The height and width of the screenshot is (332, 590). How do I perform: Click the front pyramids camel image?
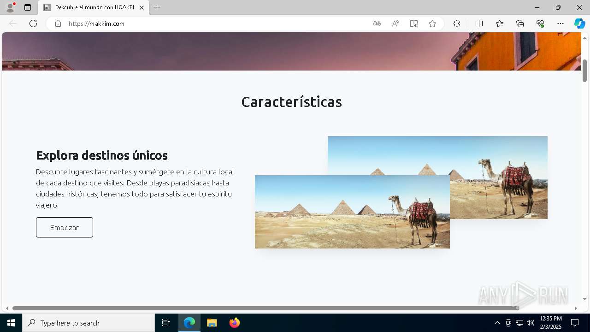click(352, 212)
